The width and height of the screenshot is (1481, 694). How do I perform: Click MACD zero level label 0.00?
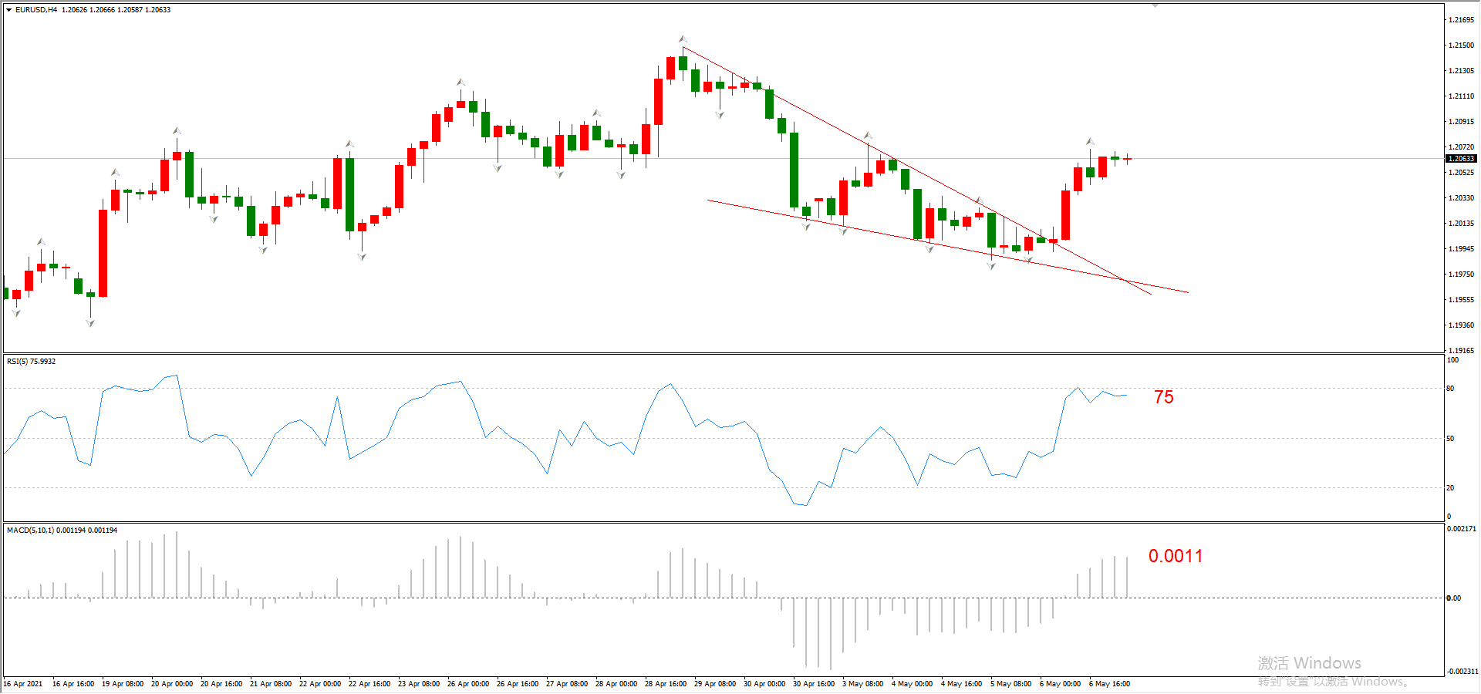coord(1453,598)
